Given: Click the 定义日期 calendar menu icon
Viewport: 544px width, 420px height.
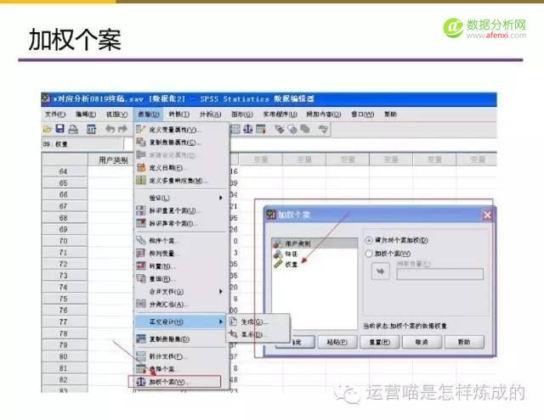Looking at the screenshot, I should pyautogui.click(x=141, y=168).
